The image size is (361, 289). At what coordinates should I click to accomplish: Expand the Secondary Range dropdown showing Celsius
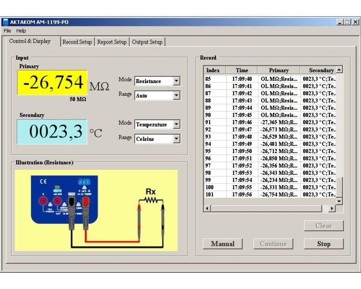click(176, 139)
